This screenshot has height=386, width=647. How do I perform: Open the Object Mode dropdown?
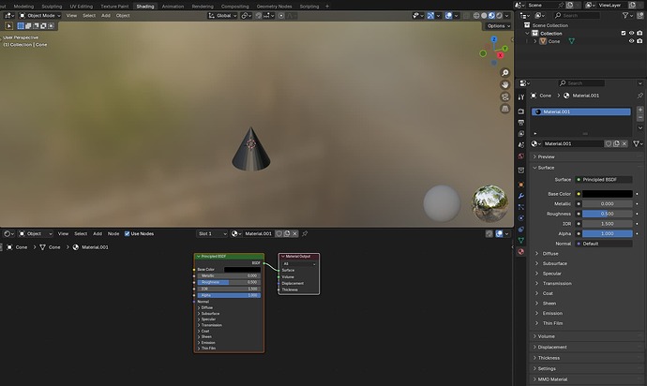pyautogui.click(x=39, y=16)
